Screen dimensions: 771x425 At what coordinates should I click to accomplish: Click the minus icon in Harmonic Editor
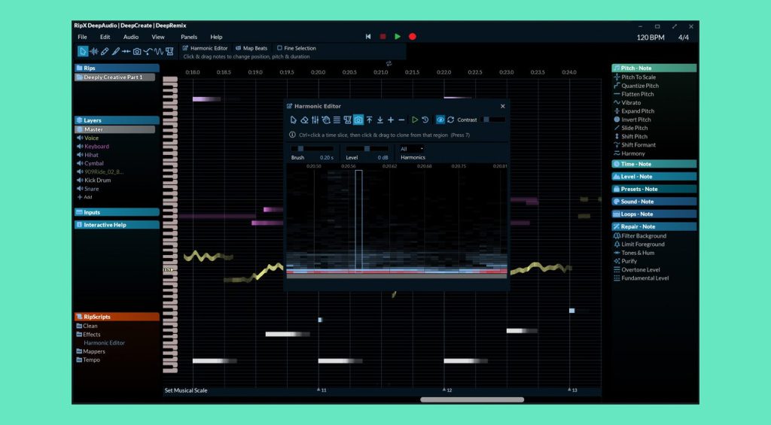(x=402, y=120)
